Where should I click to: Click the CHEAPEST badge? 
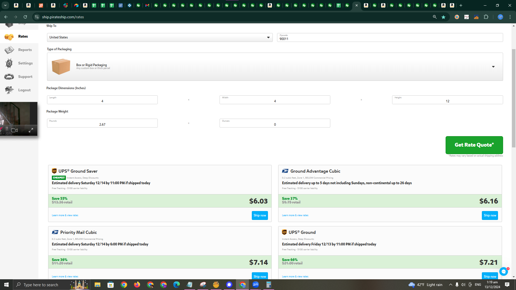tap(59, 178)
